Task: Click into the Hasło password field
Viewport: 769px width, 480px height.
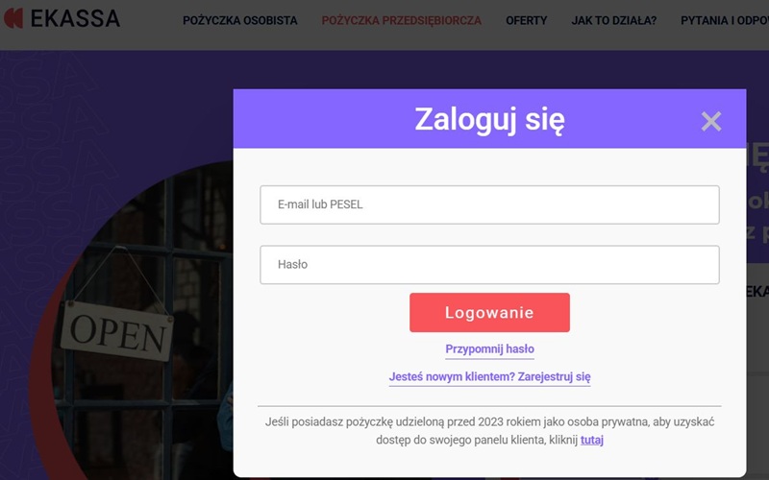Action: (489, 265)
